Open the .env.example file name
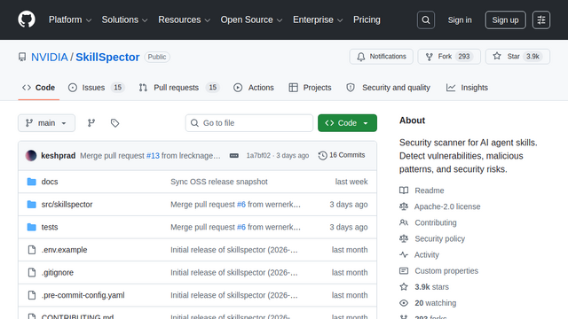The width and height of the screenshot is (568, 319). (65, 250)
